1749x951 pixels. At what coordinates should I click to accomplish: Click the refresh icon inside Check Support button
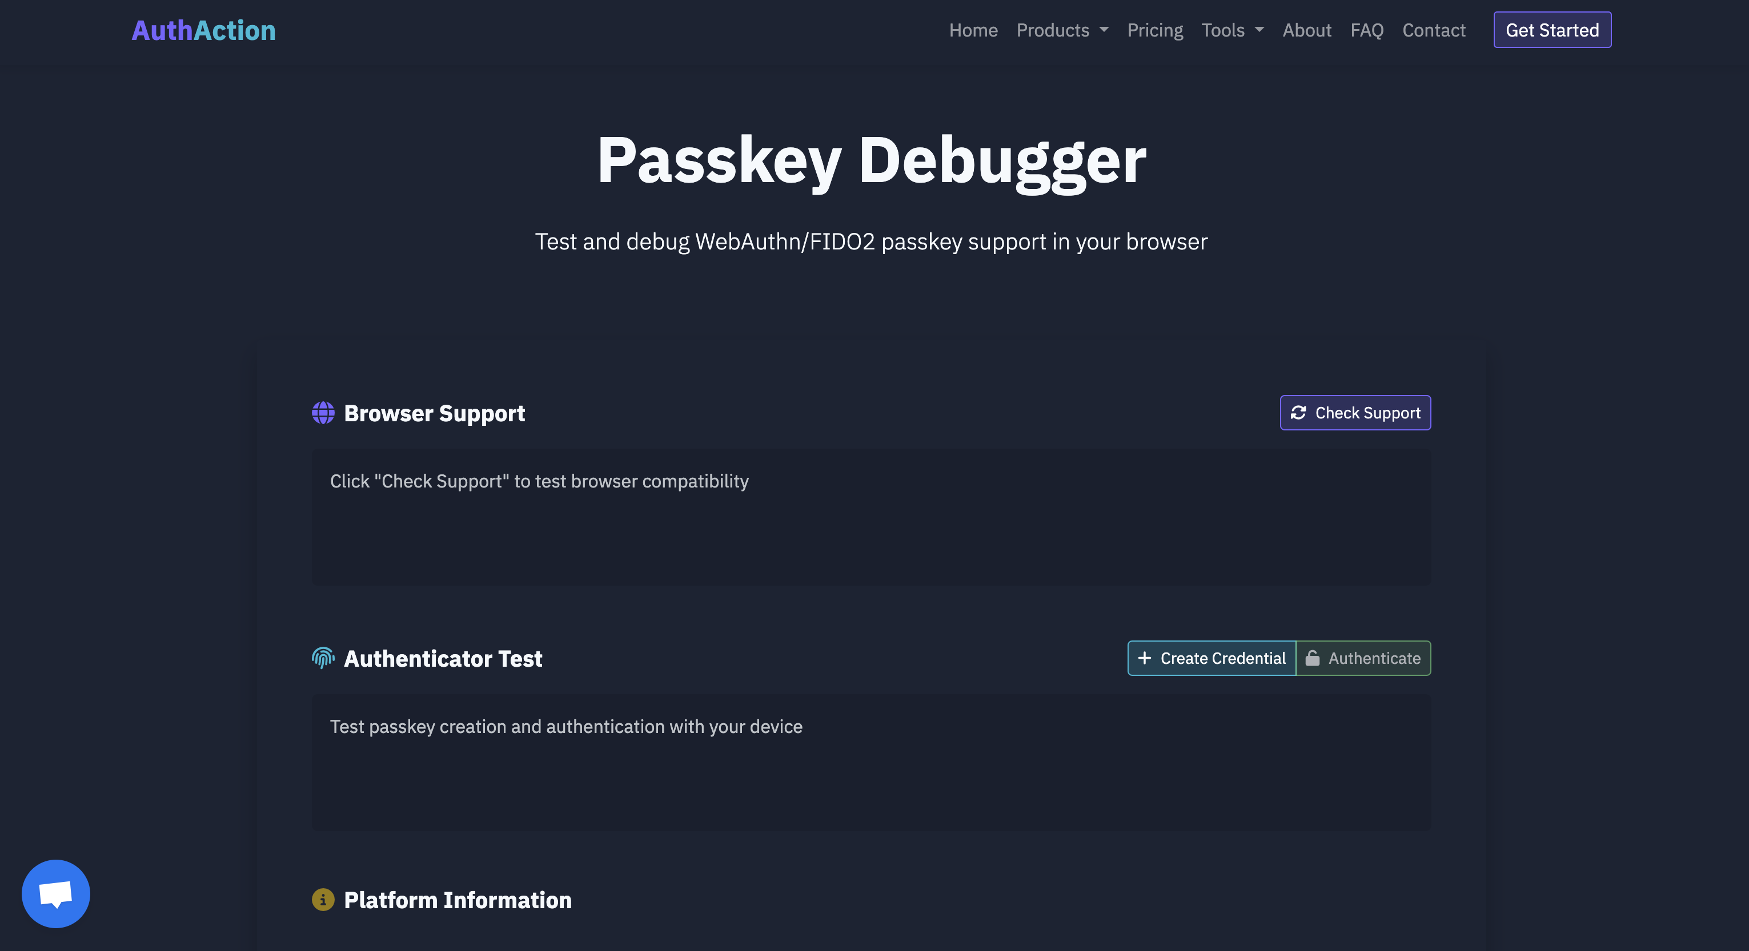pyautogui.click(x=1299, y=412)
